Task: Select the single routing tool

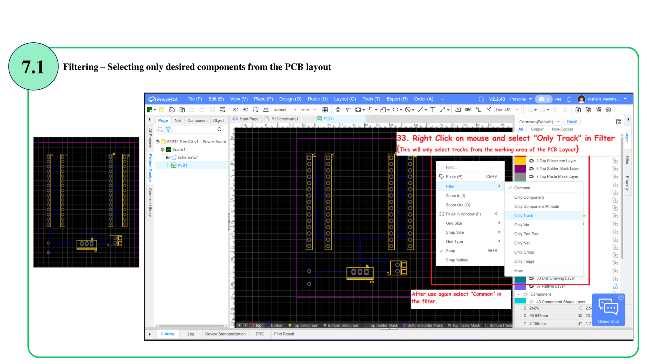Action: pyautogui.click(x=478, y=110)
